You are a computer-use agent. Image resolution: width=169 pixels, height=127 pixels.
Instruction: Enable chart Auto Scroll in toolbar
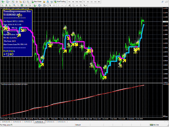(26, 5)
